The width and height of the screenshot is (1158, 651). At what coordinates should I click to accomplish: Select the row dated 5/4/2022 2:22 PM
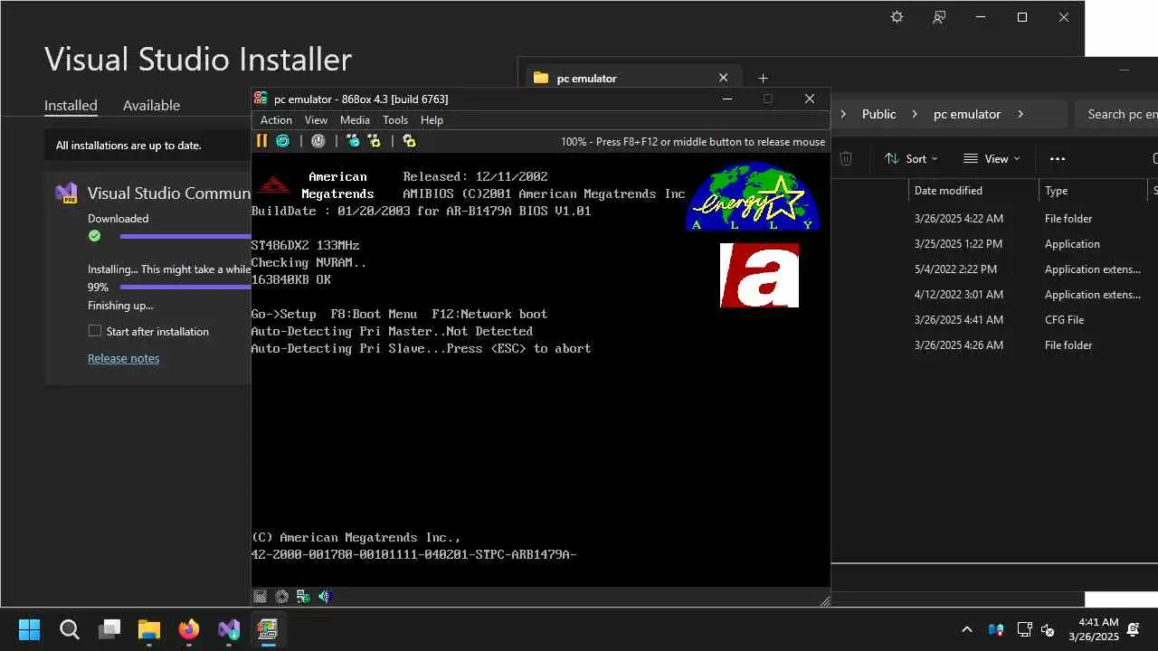[994, 269]
